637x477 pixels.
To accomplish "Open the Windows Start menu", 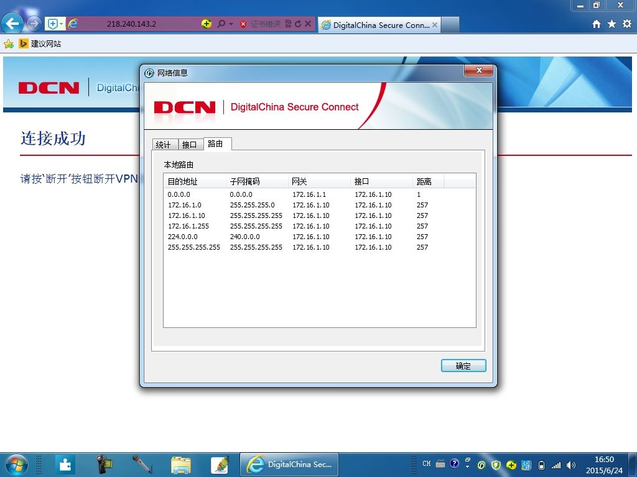I will point(17,465).
